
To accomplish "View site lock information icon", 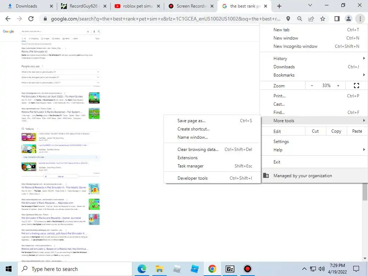I will click(x=45, y=19).
